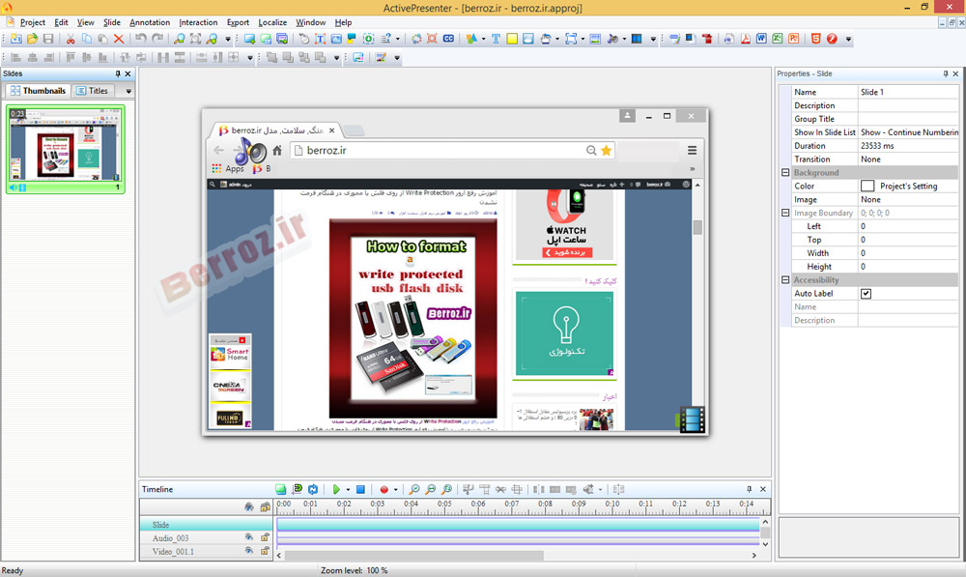This screenshot has height=577, width=966.
Task: Click the Duration value 23533 ms
Action: click(x=909, y=146)
